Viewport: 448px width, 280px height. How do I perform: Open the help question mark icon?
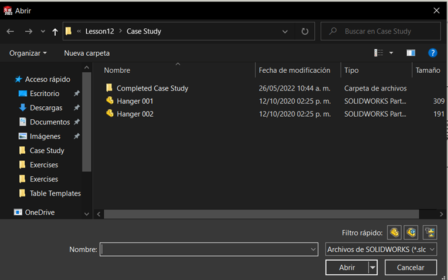pyautogui.click(x=433, y=53)
